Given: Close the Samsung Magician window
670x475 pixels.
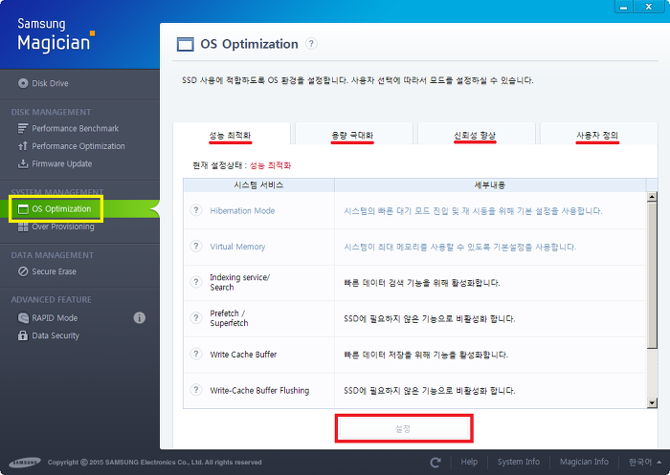Looking at the screenshot, I should 649,7.
